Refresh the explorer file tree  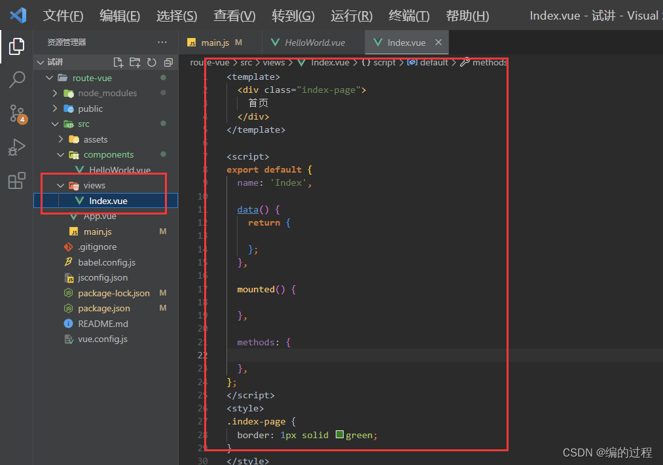click(151, 63)
